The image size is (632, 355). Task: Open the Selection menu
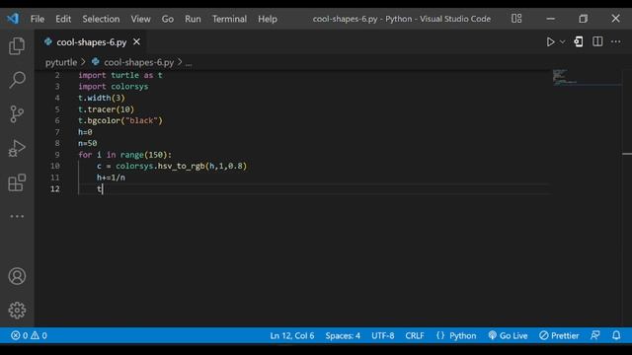coord(101,19)
